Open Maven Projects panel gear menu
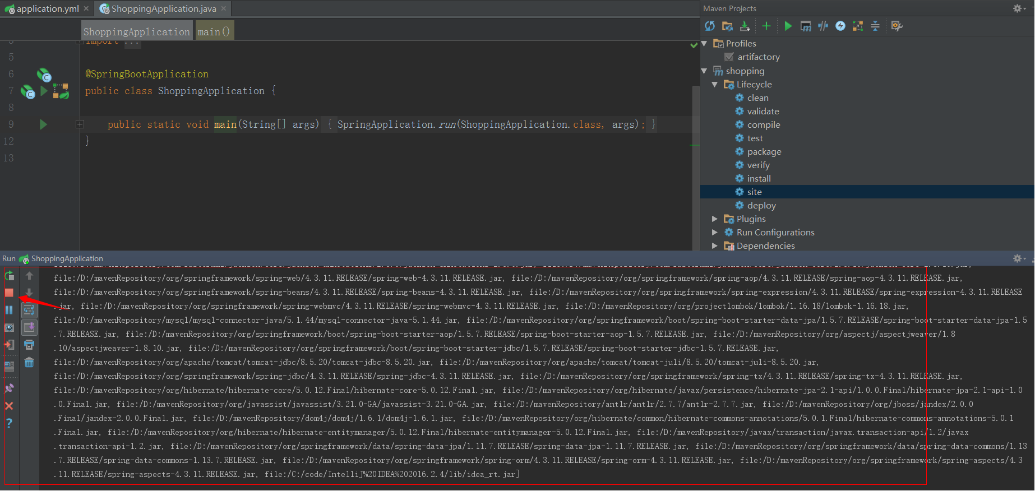Image resolution: width=1035 pixels, height=491 pixels. pos(1019,8)
